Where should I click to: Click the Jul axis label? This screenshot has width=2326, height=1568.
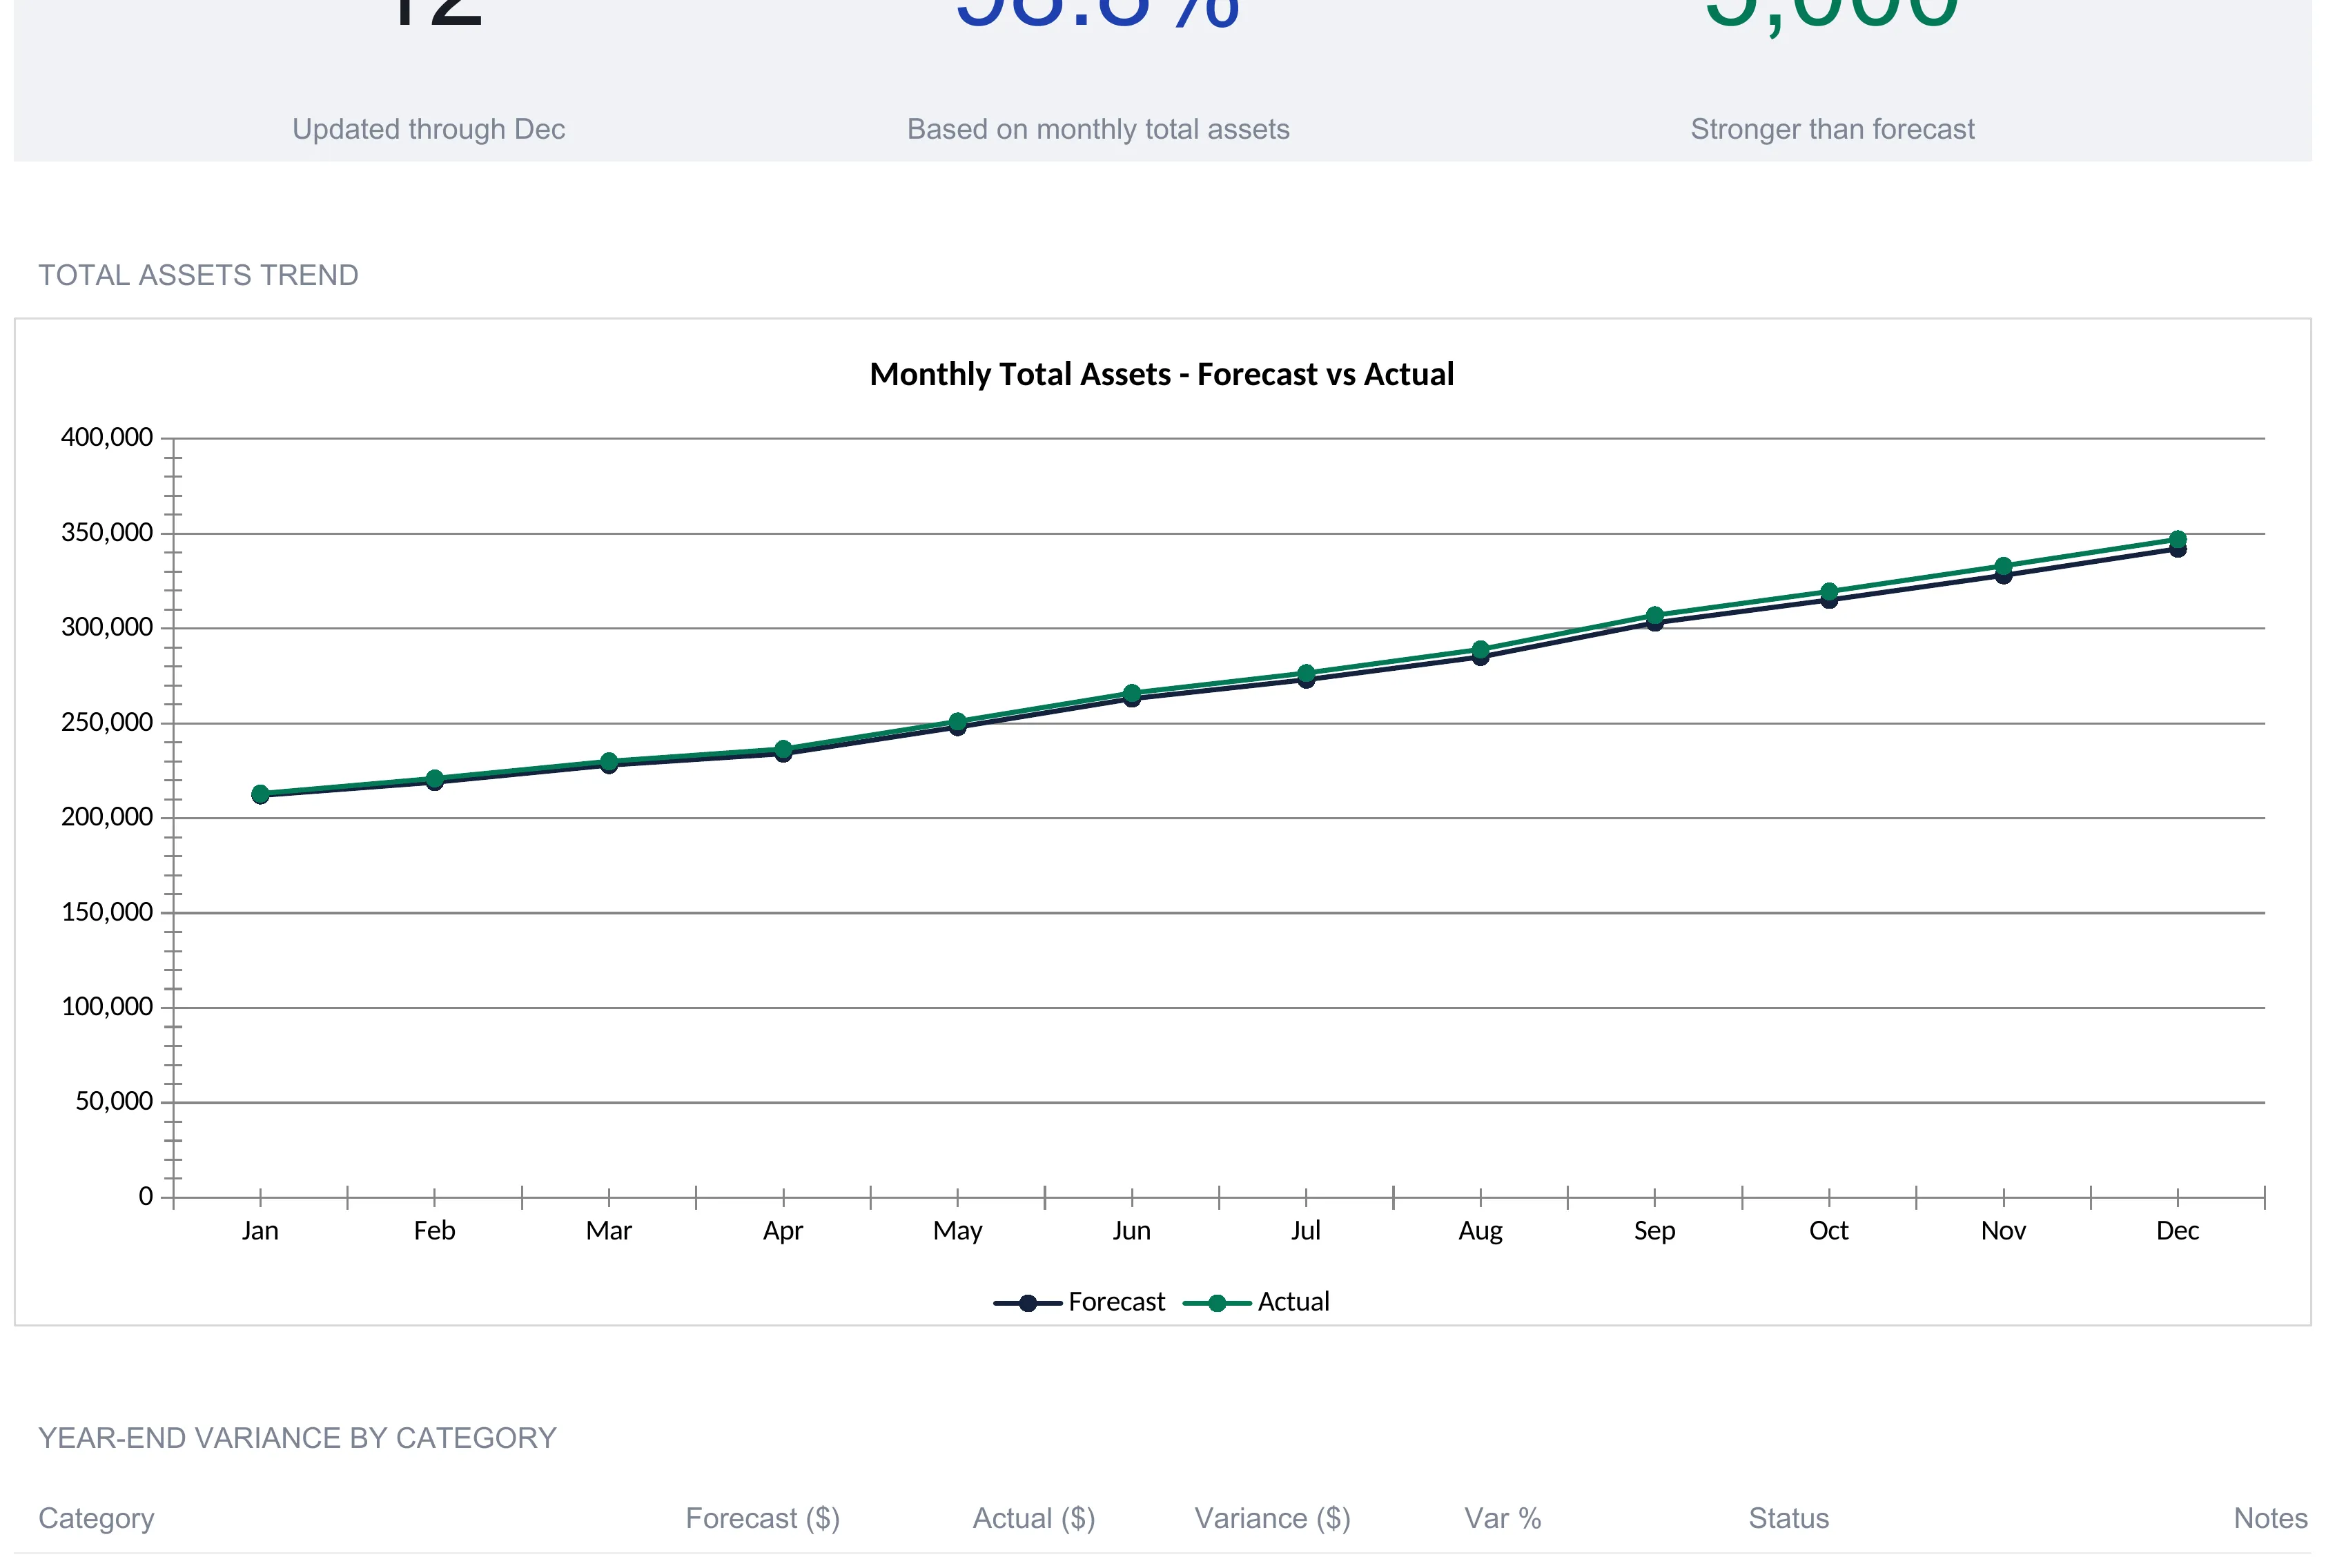1305,1231
